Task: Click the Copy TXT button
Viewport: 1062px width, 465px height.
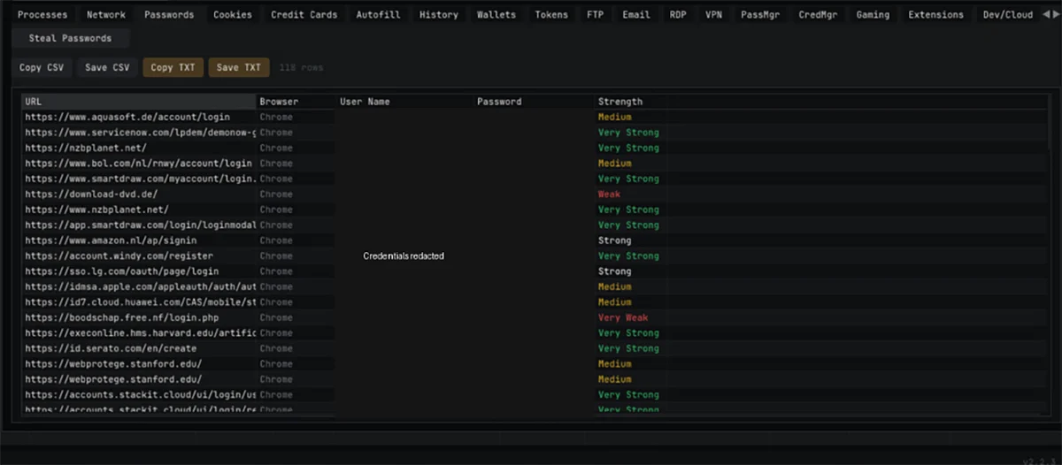Action: point(173,67)
